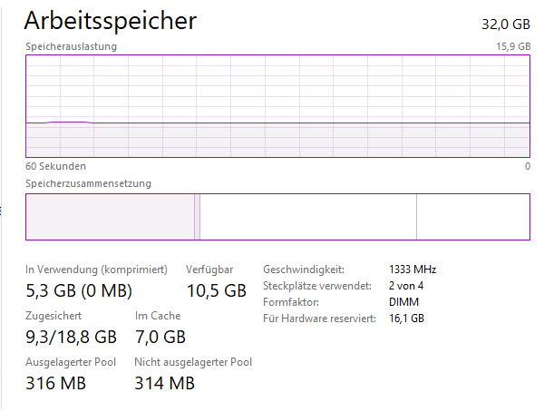Click the Formfaktor value DIMM
Screen dimensions: 544x412
pyautogui.click(x=403, y=302)
